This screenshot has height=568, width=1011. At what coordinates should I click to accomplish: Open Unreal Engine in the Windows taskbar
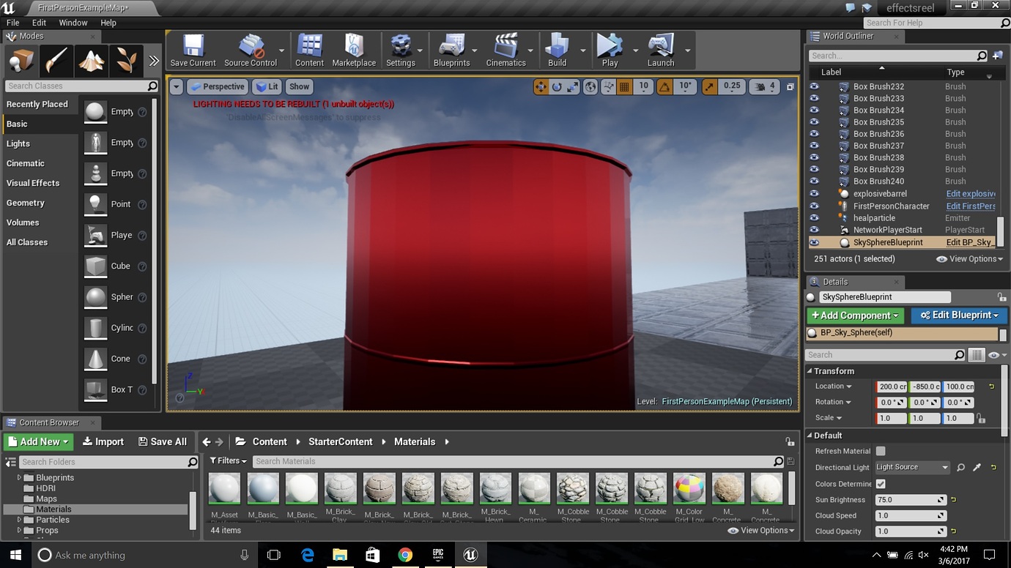coord(470,555)
